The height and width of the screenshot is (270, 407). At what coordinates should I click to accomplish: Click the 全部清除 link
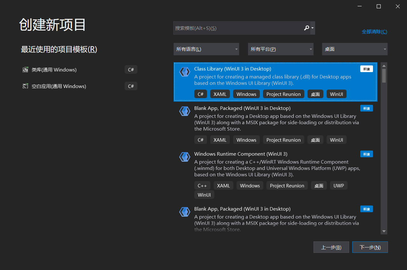click(374, 31)
